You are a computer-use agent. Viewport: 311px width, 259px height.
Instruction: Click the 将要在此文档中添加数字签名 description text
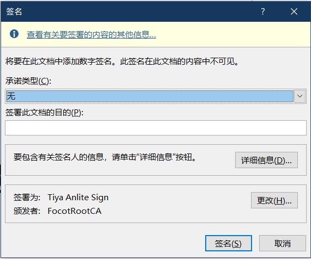pyautogui.click(x=122, y=61)
